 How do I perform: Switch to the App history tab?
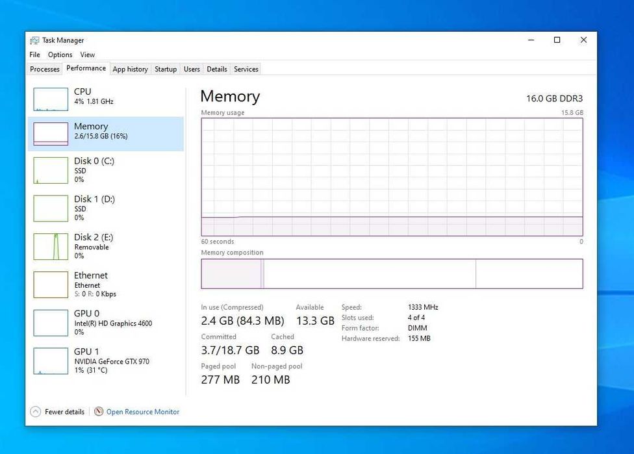pos(130,69)
